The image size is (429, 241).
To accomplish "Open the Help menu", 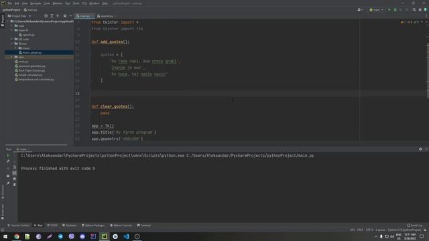I will (x=105, y=3).
